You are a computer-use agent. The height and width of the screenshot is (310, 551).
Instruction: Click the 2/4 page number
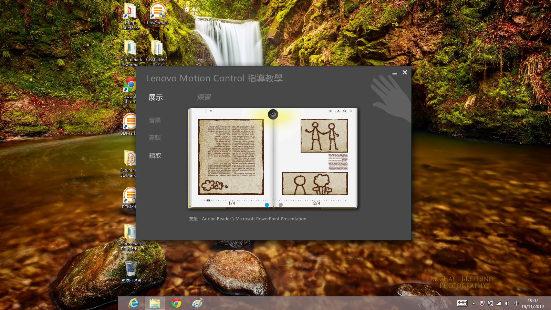(x=317, y=203)
